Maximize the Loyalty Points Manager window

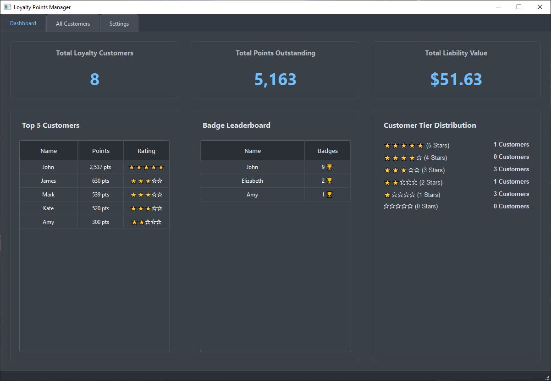pos(519,7)
